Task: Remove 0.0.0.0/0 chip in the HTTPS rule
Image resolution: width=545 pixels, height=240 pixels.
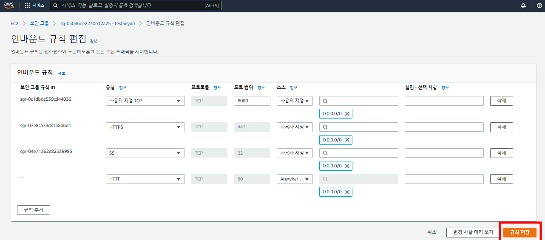Action: pos(347,140)
